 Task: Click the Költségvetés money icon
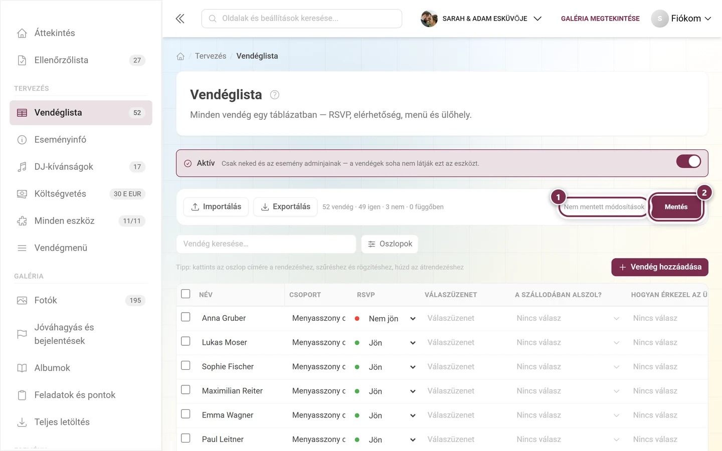(22, 194)
